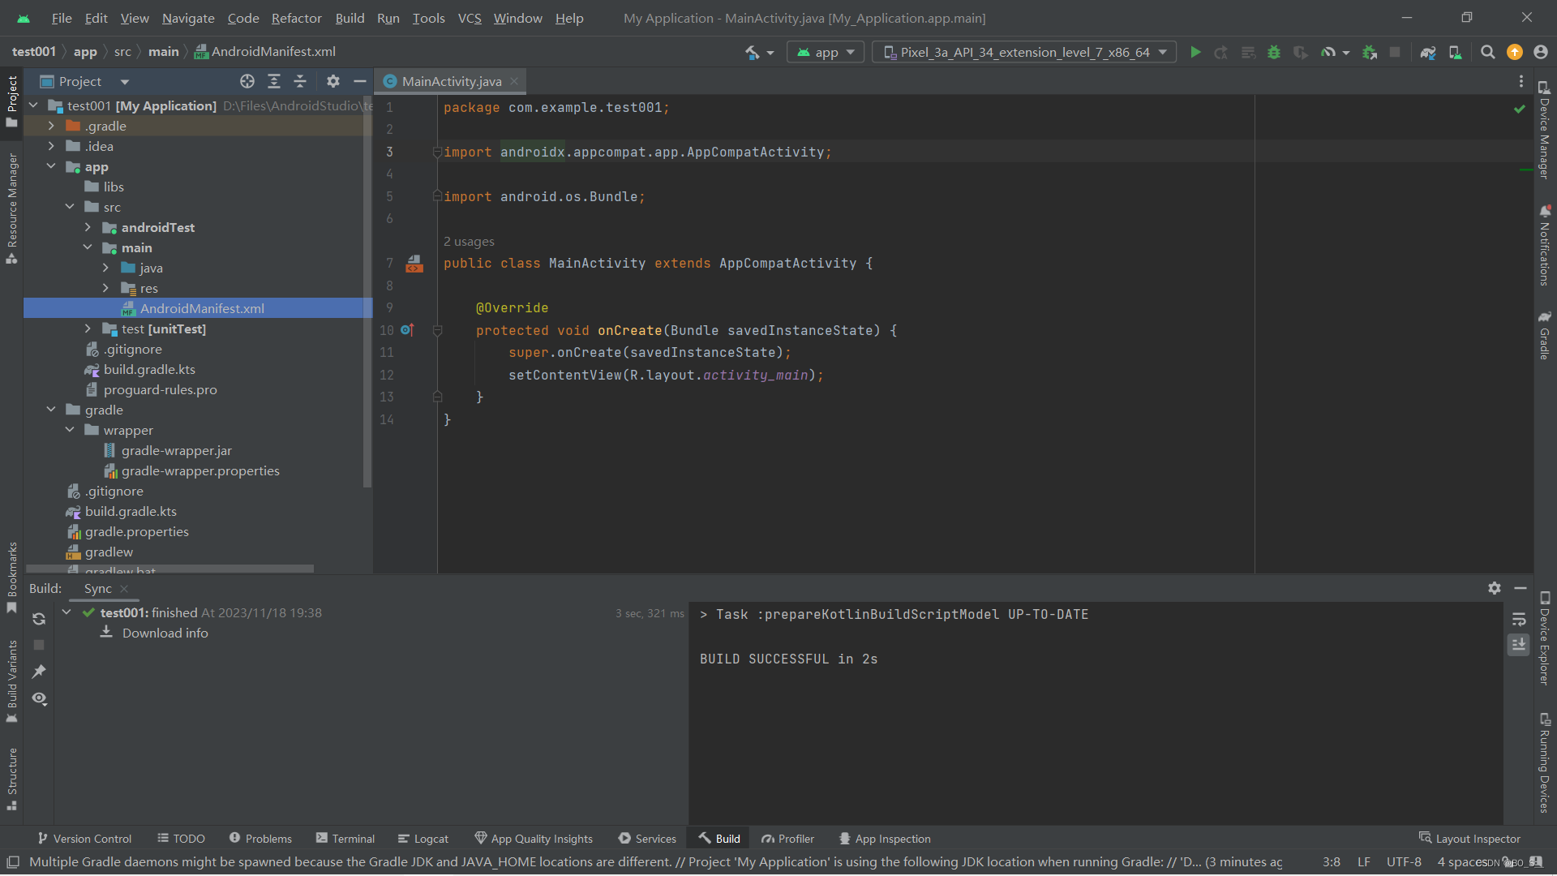Click the Debug app bug icon
Screen dimensions: 1557x876
pyautogui.click(x=1274, y=53)
